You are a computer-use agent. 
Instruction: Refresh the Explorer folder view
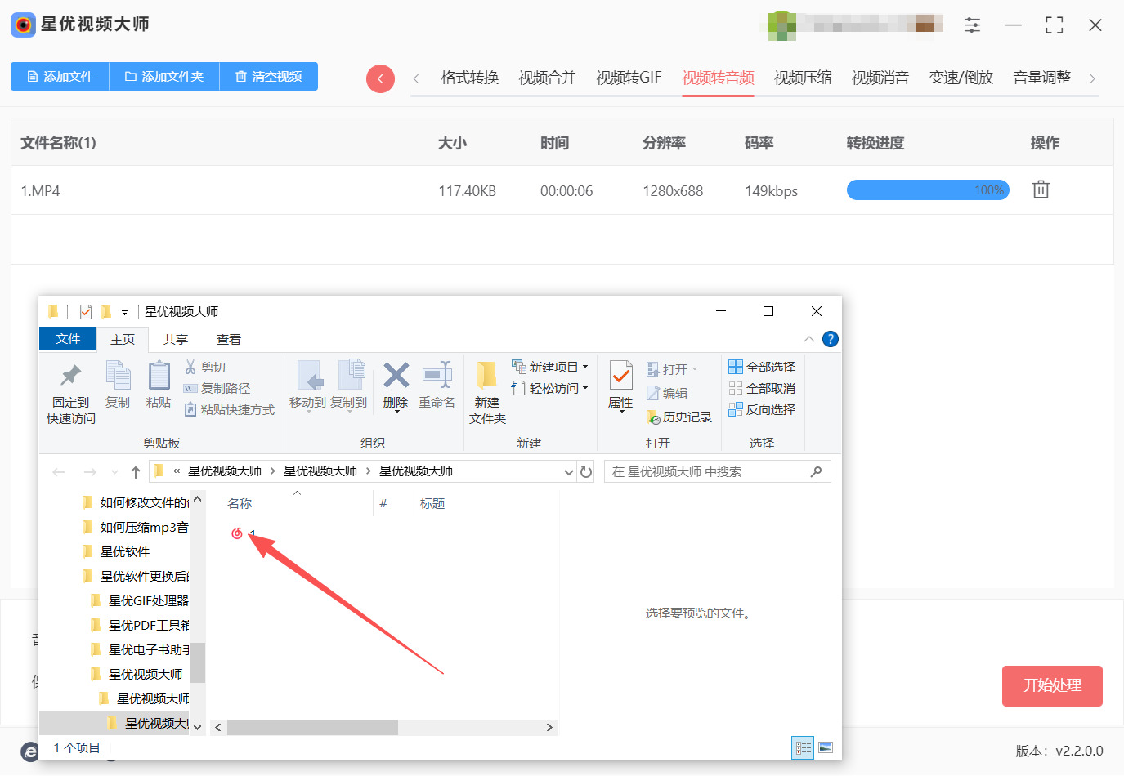pos(586,472)
